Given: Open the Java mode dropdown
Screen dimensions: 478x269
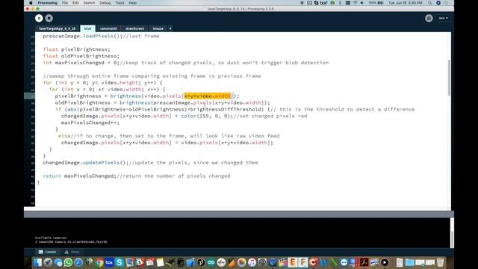Looking at the screenshot, I should [443, 18].
